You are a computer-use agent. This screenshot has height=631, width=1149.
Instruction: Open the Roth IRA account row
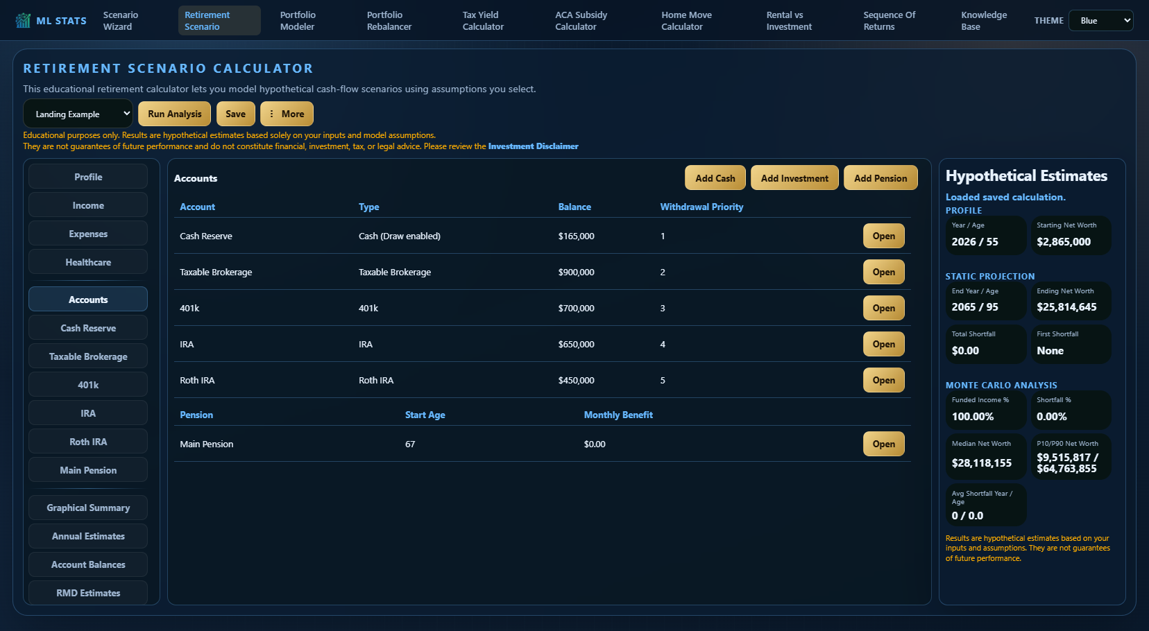tap(883, 380)
